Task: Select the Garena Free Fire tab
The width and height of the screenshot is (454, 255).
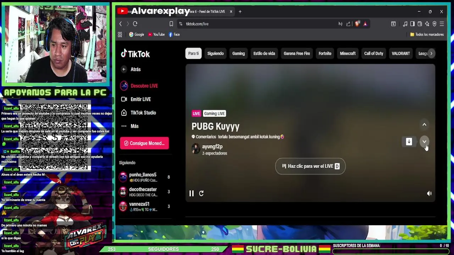Action: pos(297,53)
